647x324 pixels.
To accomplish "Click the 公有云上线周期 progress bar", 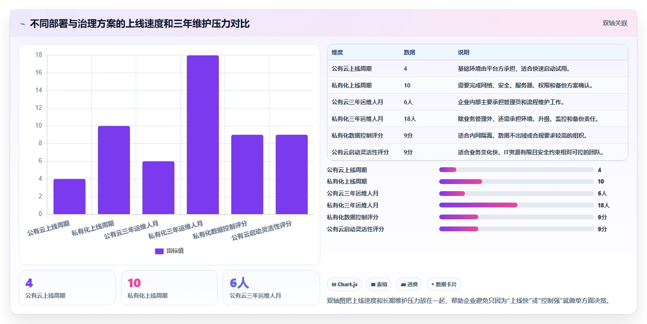I will [x=517, y=170].
